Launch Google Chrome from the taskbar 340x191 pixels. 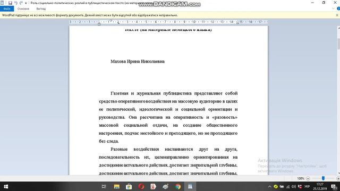point(178,186)
